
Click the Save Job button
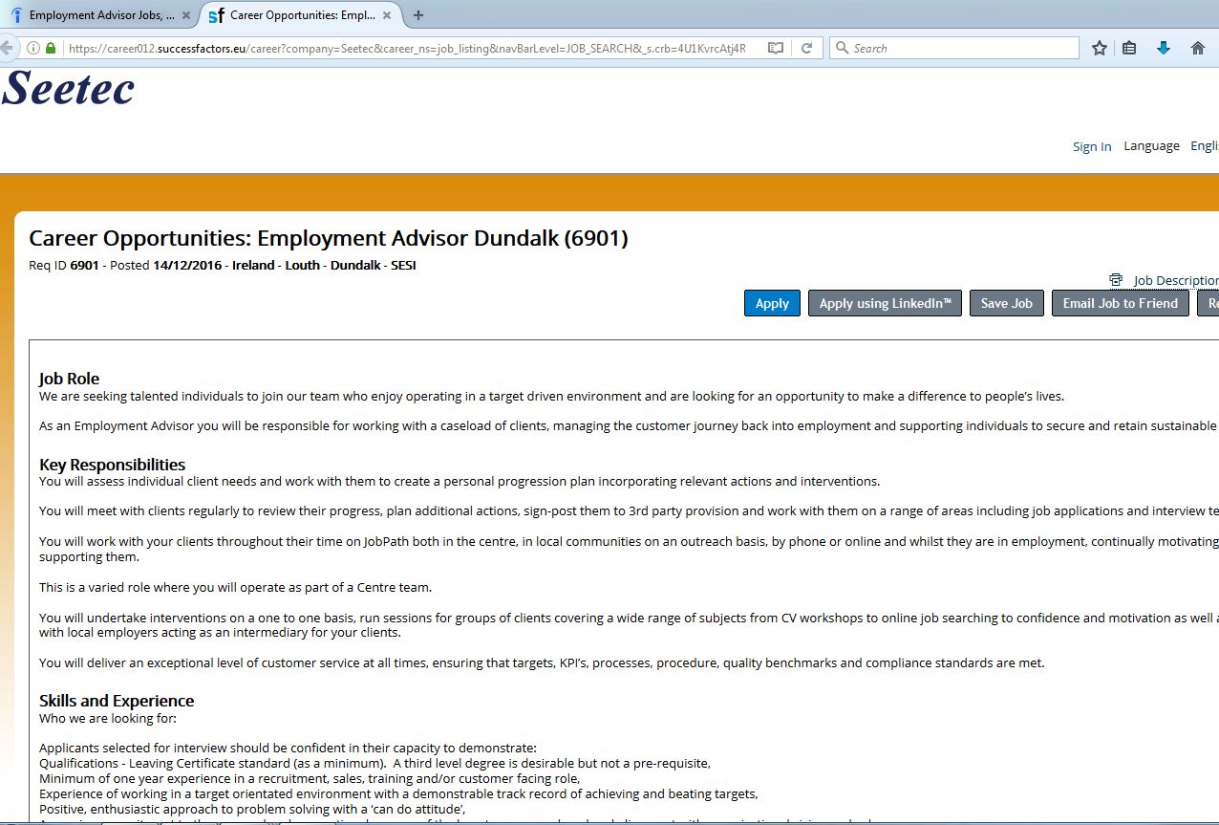click(1006, 303)
